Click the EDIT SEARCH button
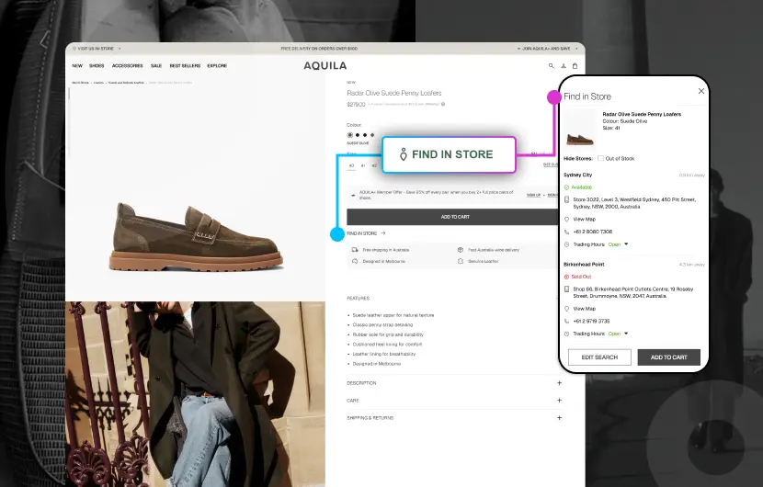Image resolution: width=763 pixels, height=487 pixels. point(599,357)
